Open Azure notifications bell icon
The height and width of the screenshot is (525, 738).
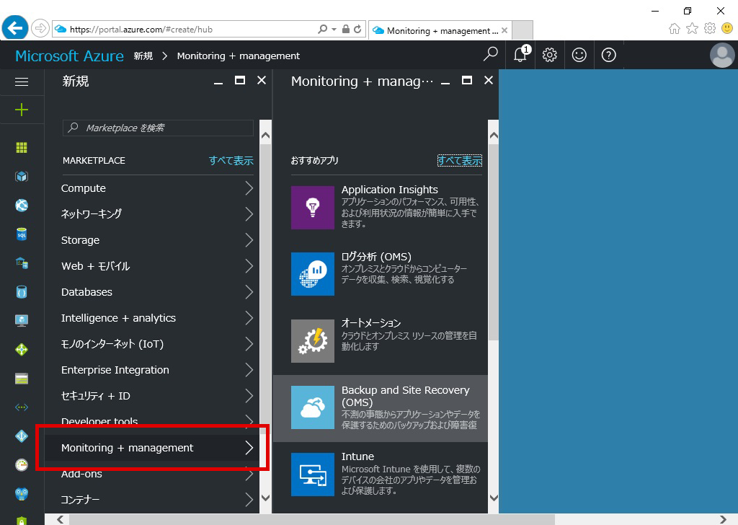click(520, 55)
